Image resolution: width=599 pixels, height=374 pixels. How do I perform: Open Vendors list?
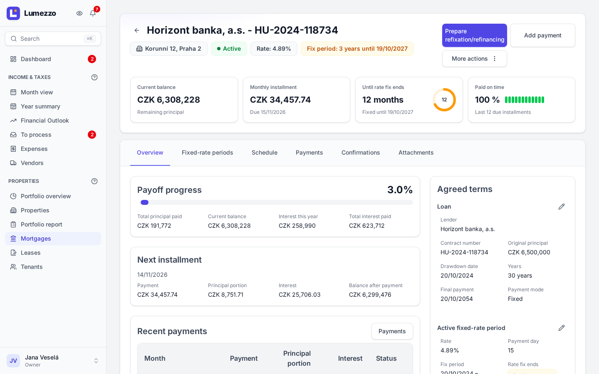point(53,163)
